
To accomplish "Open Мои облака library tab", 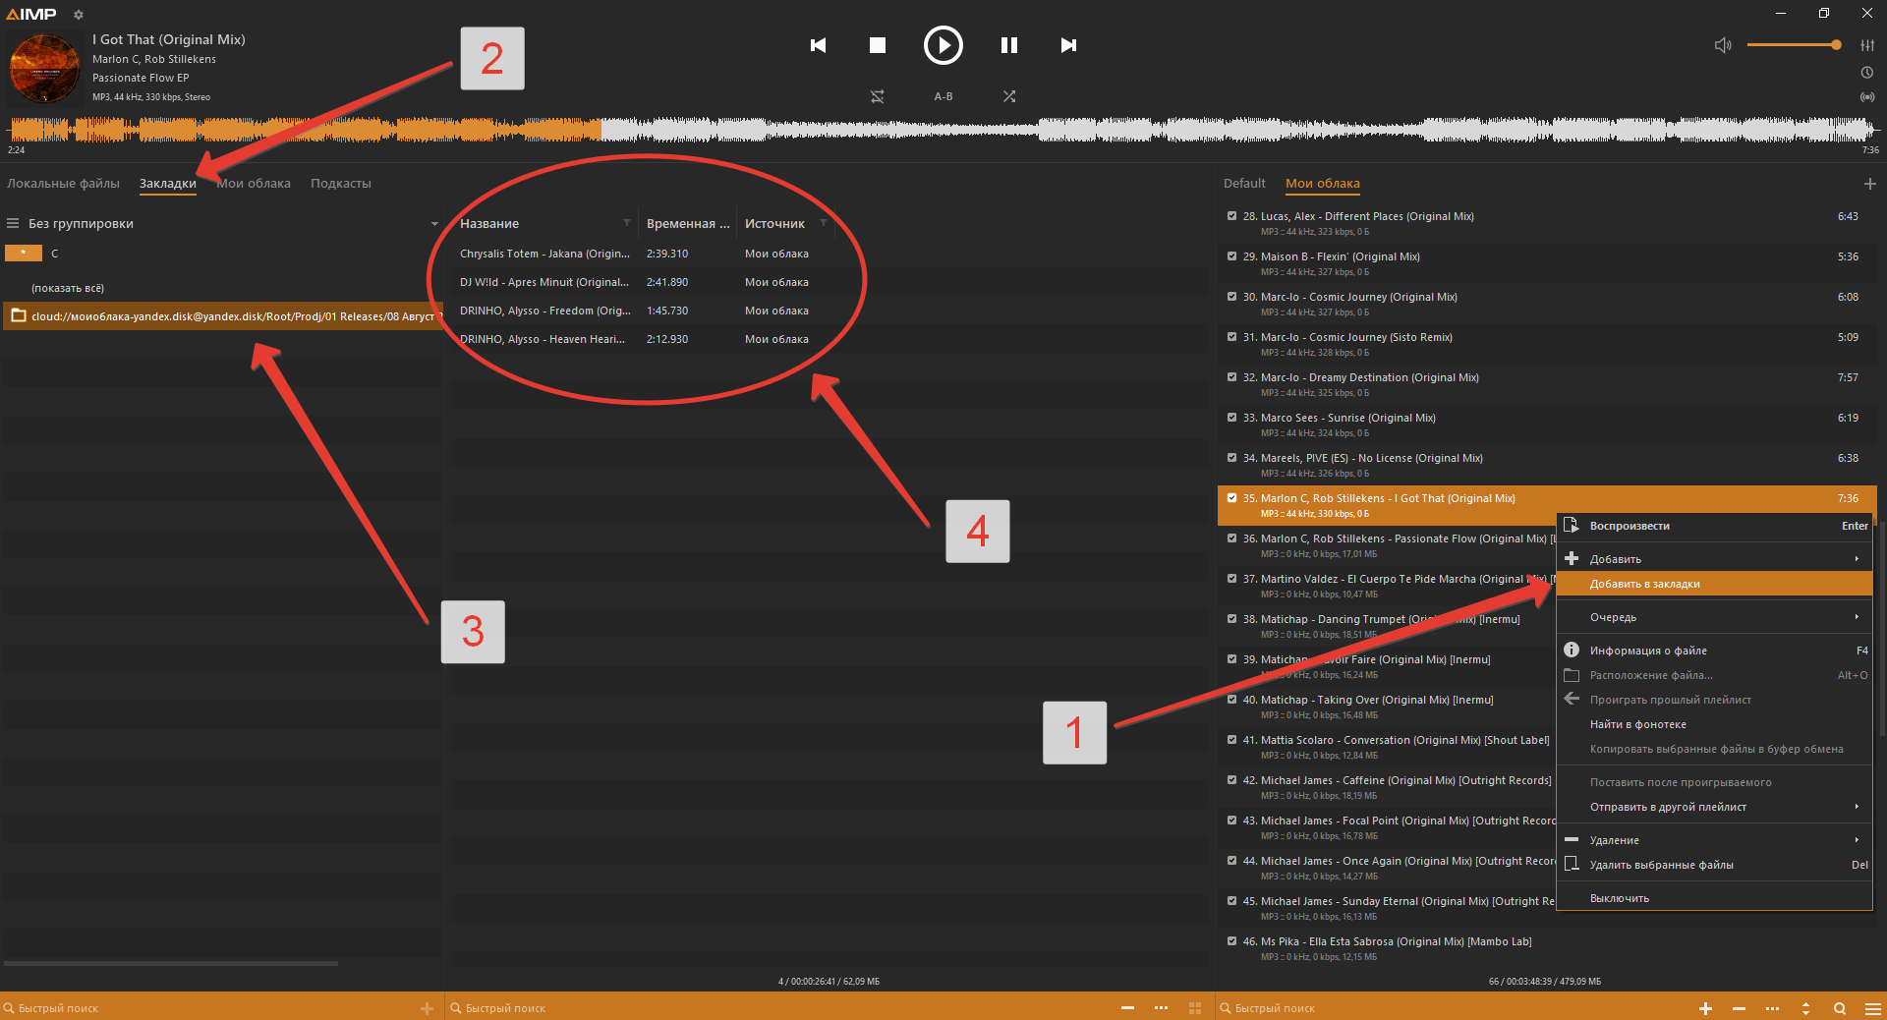I will 254,184.
